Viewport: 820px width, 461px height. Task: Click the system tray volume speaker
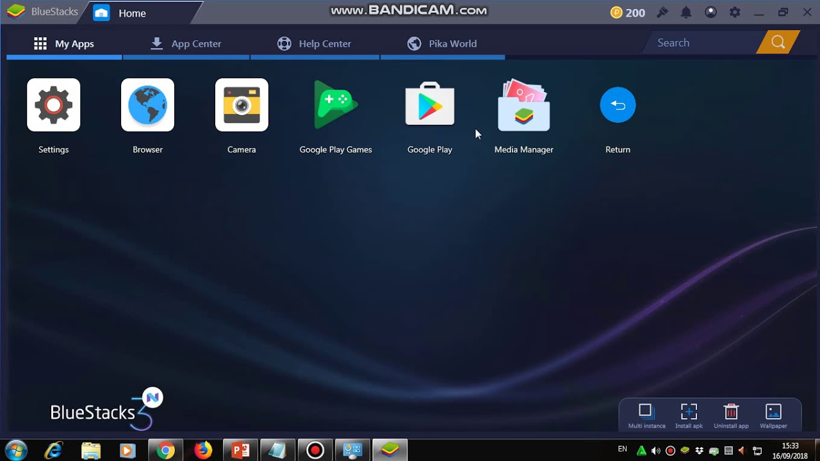pos(655,451)
